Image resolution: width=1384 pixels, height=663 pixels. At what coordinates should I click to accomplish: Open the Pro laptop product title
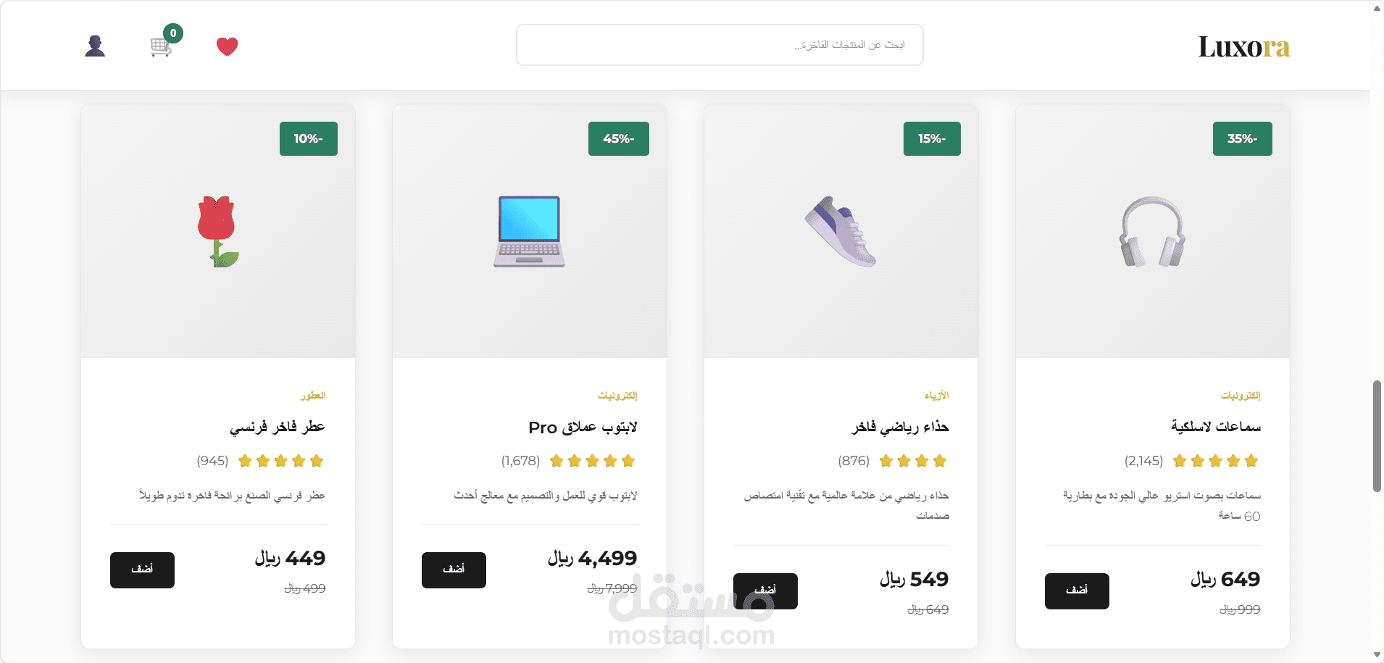[x=583, y=427]
